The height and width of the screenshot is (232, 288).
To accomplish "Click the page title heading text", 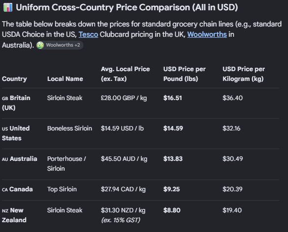I will (127, 7).
